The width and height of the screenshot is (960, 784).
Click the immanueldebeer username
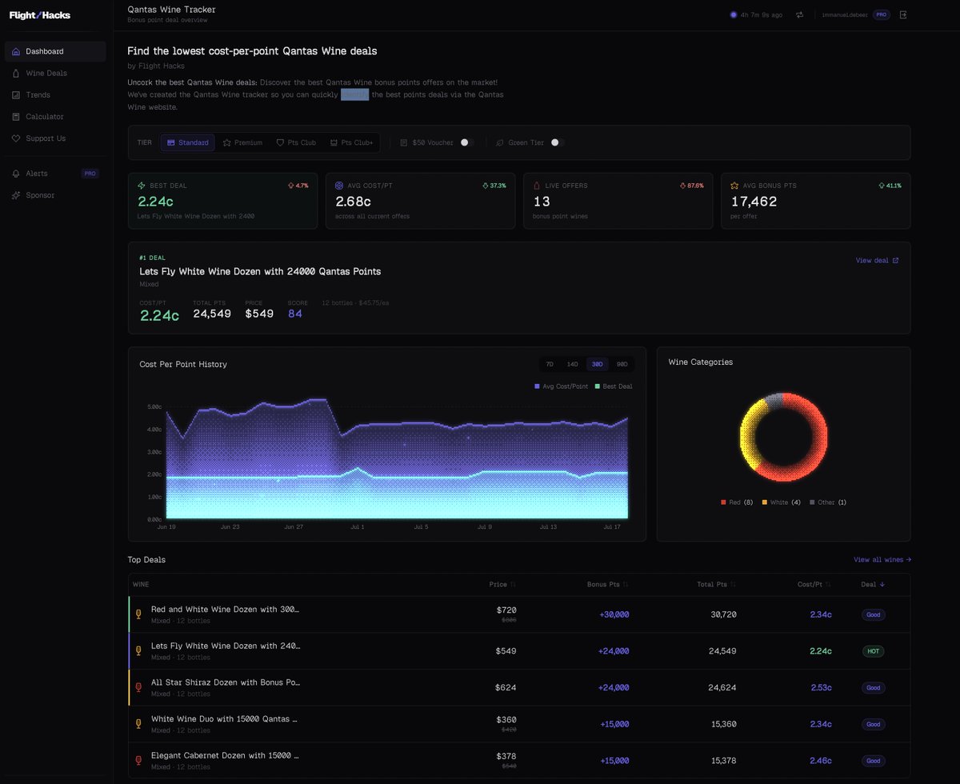(846, 14)
